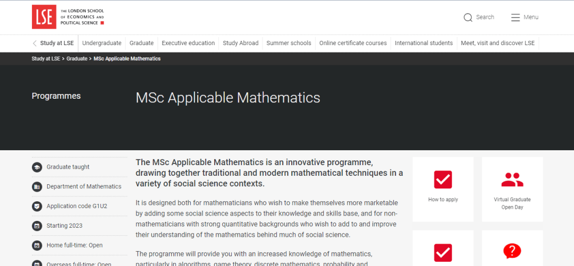This screenshot has width=574, height=266.
Task: Click the How to apply checkmark icon
Action: point(443,180)
